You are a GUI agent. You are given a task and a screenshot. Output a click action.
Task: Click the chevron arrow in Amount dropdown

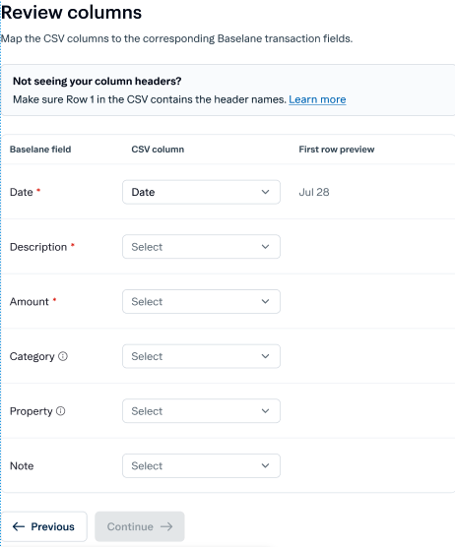(x=265, y=301)
